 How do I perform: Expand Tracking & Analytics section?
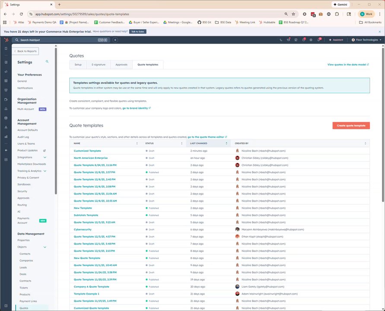[x=45, y=171]
